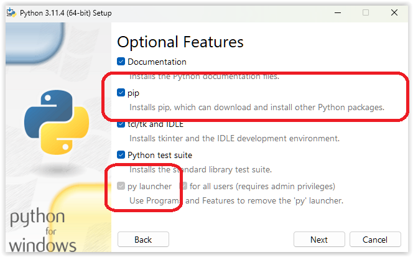Close the Python 3.11.4 Setup window
This screenshot has height=257, width=413.
pos(394,12)
